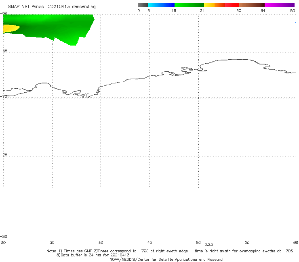The height and width of the screenshot is (262, 299).
Task: Click the magenta-purple segment of the color scale
Action: pos(280,5)
